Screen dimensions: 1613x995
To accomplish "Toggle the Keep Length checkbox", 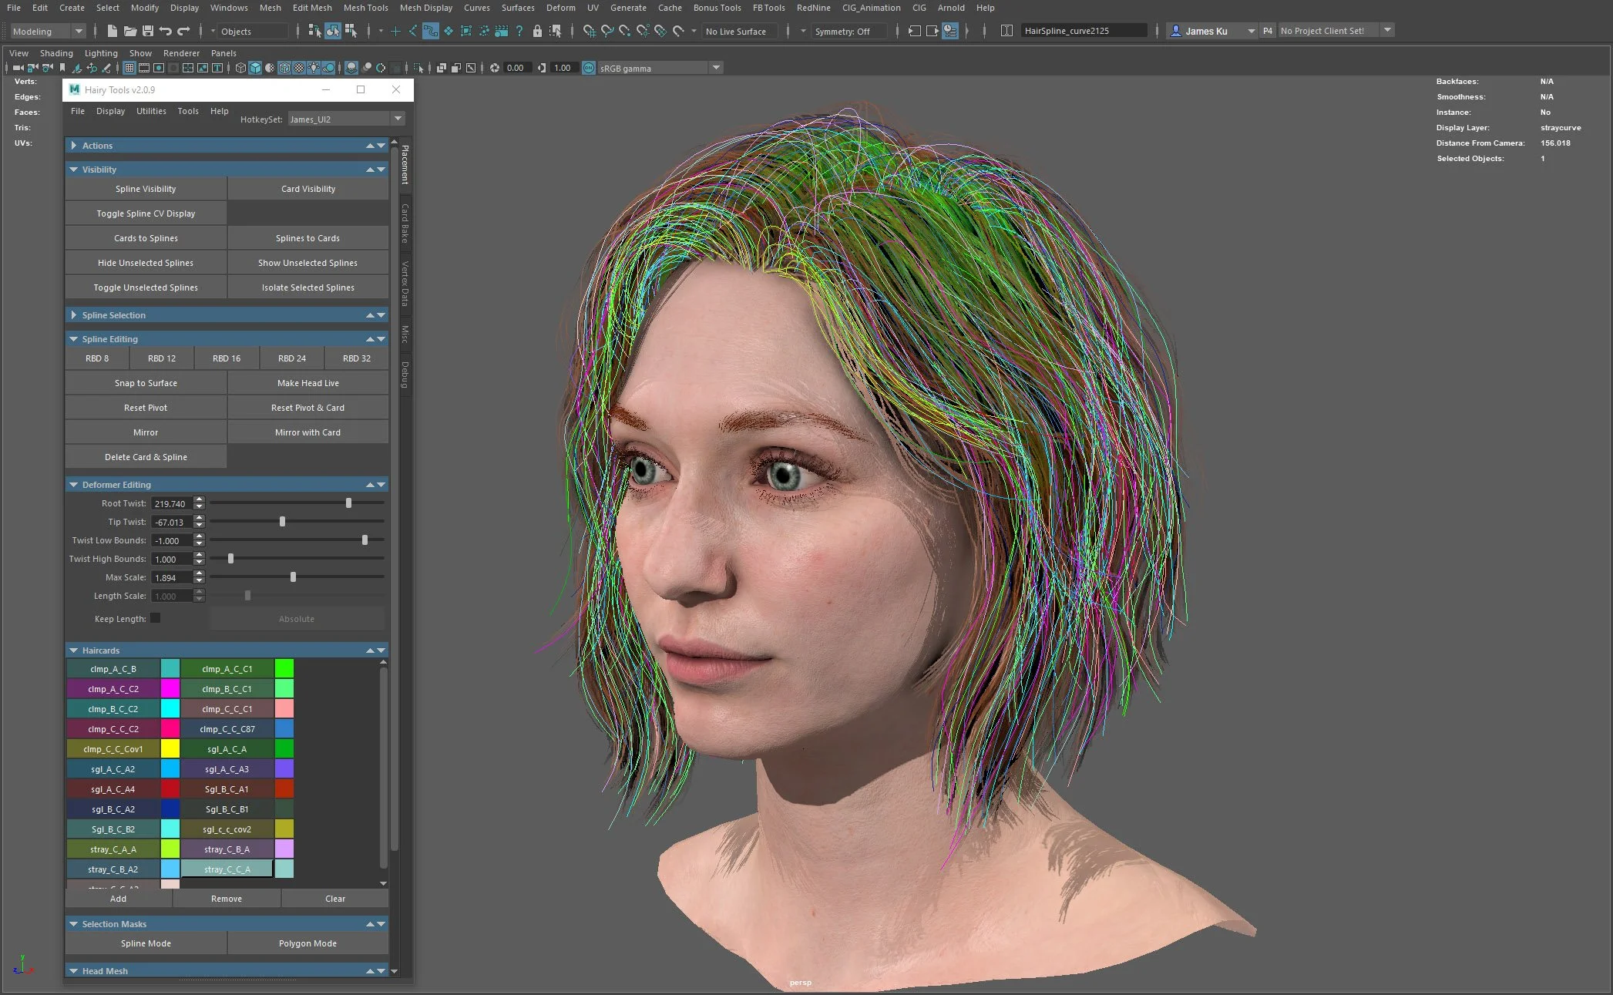I will tap(156, 618).
